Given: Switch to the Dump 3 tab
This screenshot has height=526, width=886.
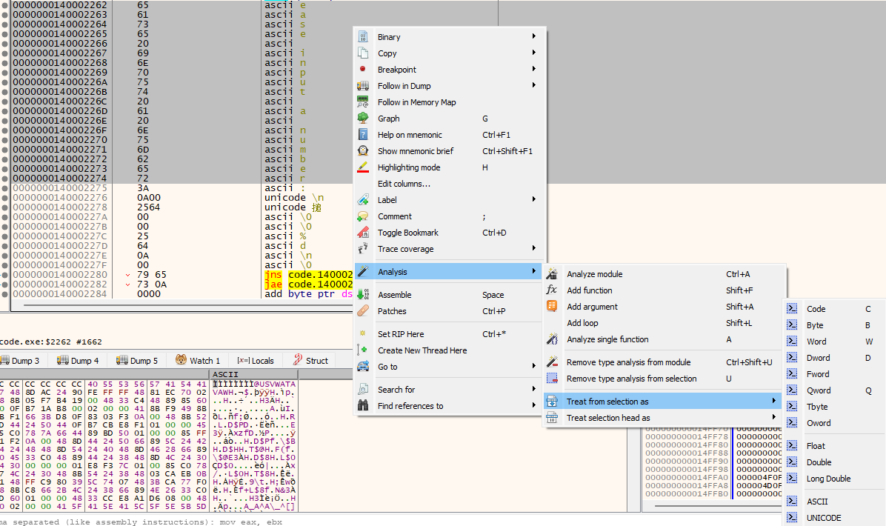Looking at the screenshot, I should pyautogui.click(x=20, y=361).
